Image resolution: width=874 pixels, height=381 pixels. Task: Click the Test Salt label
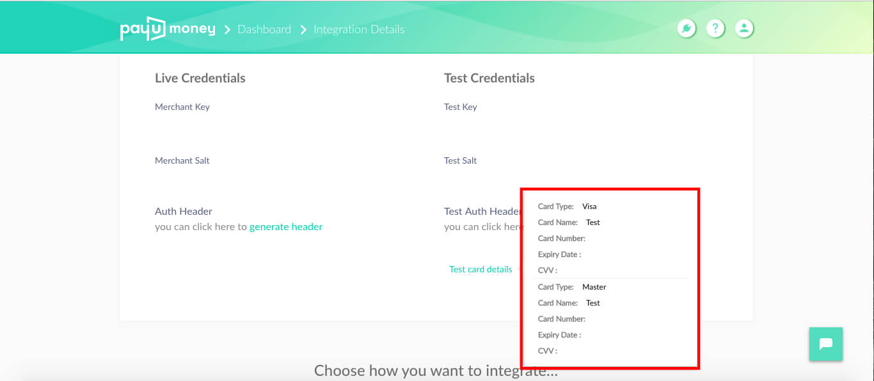coord(461,160)
